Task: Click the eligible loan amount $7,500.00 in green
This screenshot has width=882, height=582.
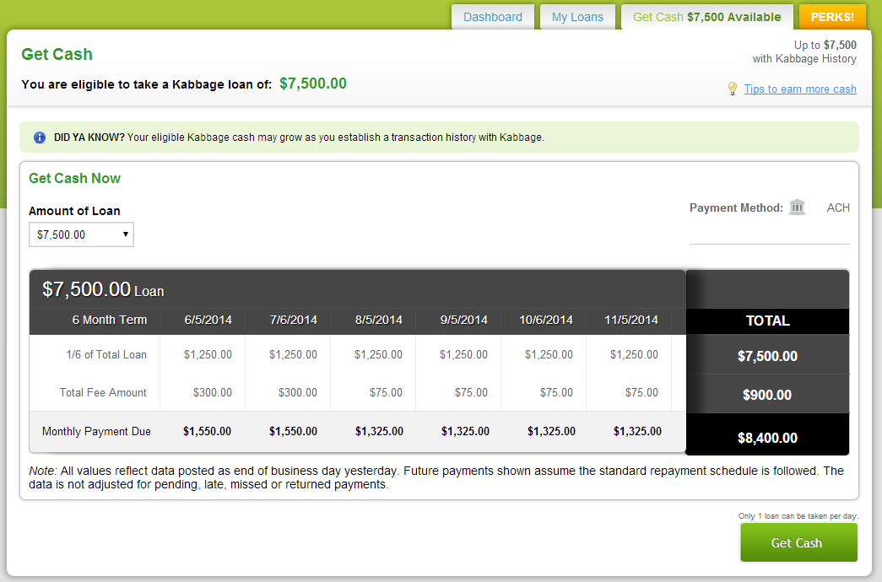Action: click(313, 84)
